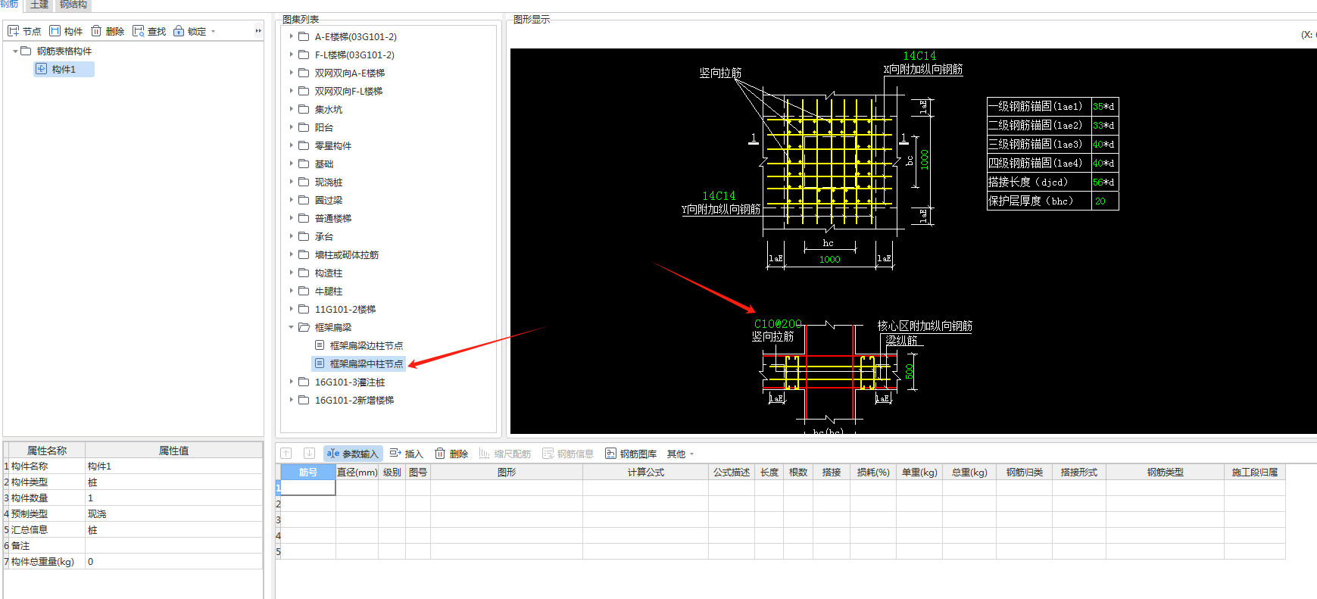The width and height of the screenshot is (1317, 599).
Task: Click the X向附加纵向钢筋 14C14 label
Action: coord(919,56)
